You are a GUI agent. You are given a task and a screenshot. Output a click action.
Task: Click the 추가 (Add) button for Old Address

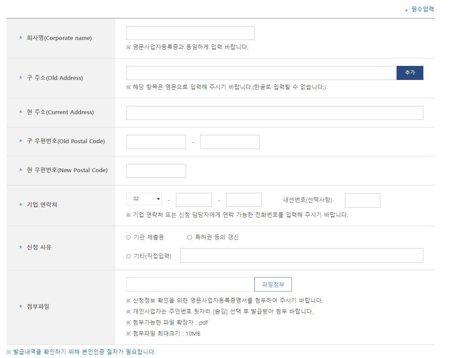[x=410, y=72]
